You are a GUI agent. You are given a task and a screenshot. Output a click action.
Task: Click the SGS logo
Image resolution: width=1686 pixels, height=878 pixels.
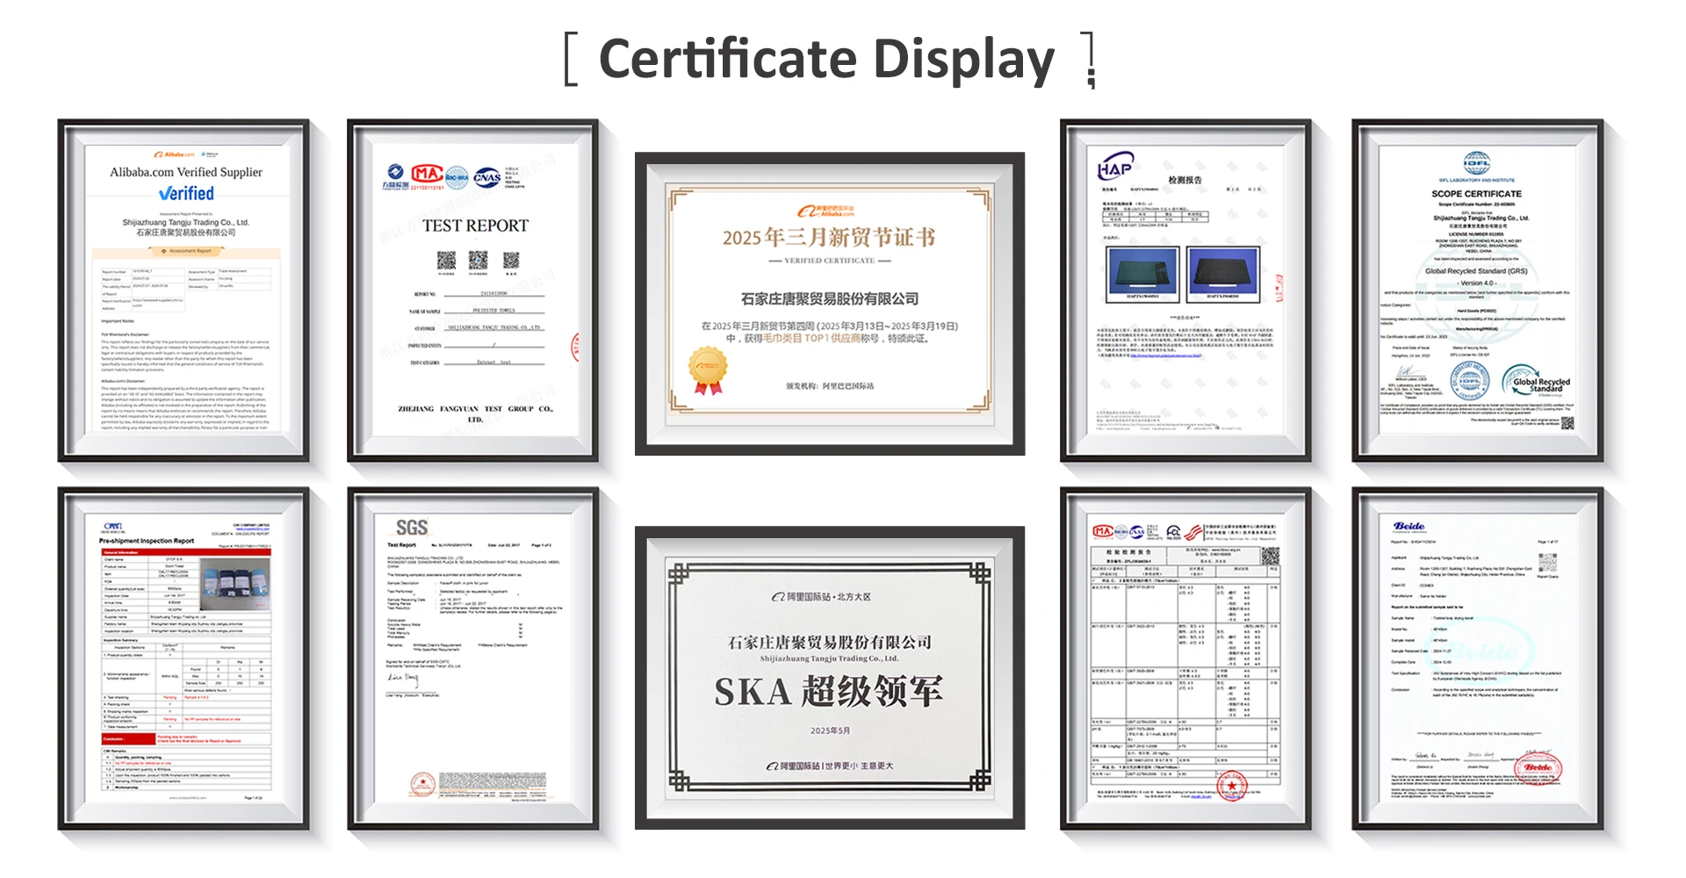click(412, 528)
